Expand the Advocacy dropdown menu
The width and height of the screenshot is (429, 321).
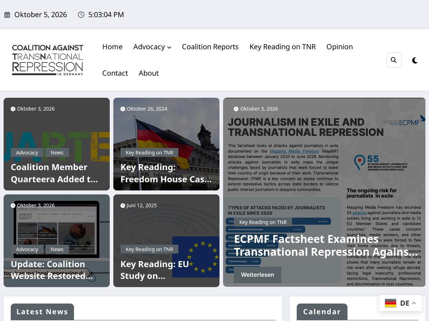click(152, 47)
